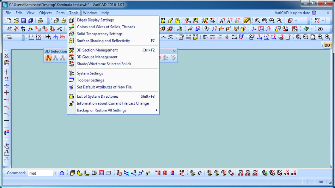
Task: Expand Backup or Restore All Settings submenu
Action: tap(156, 110)
